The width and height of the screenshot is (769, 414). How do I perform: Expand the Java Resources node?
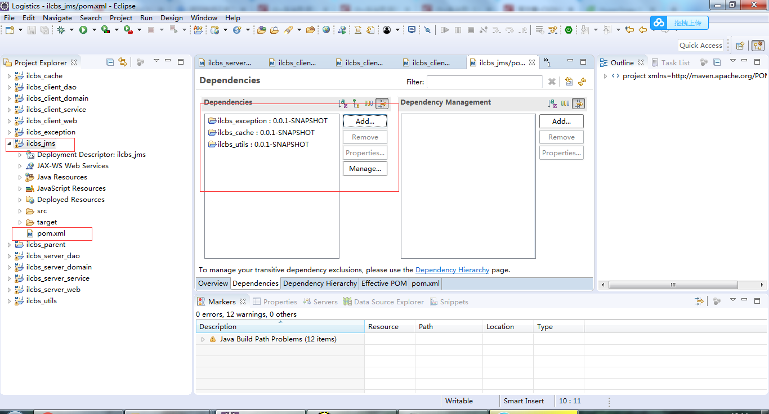pyautogui.click(x=20, y=177)
